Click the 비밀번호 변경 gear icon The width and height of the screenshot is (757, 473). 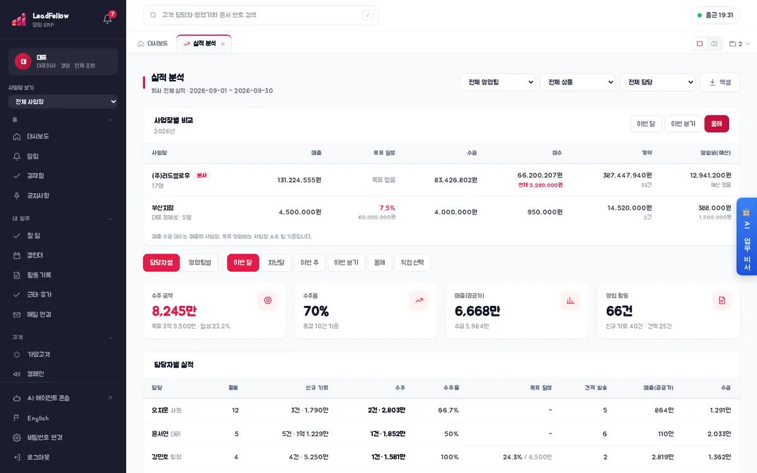pyautogui.click(x=17, y=438)
